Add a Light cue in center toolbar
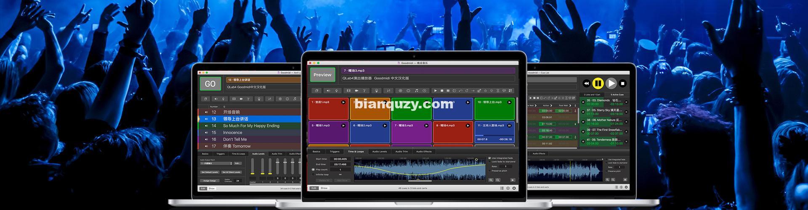 coord(377,91)
